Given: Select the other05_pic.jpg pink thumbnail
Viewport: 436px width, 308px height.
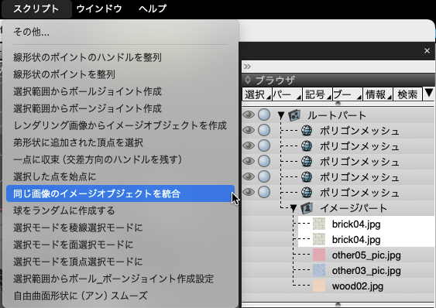Looking at the screenshot, I should point(319,255).
